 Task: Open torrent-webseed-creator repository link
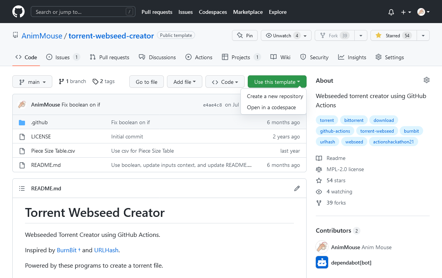(x=111, y=36)
